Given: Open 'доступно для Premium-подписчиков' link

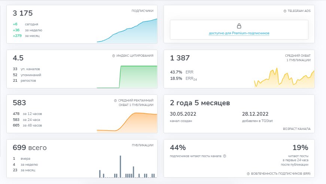Looking at the screenshot, I should coord(239,34).
